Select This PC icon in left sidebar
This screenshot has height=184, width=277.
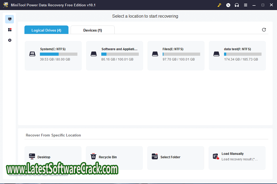click(x=10, y=19)
